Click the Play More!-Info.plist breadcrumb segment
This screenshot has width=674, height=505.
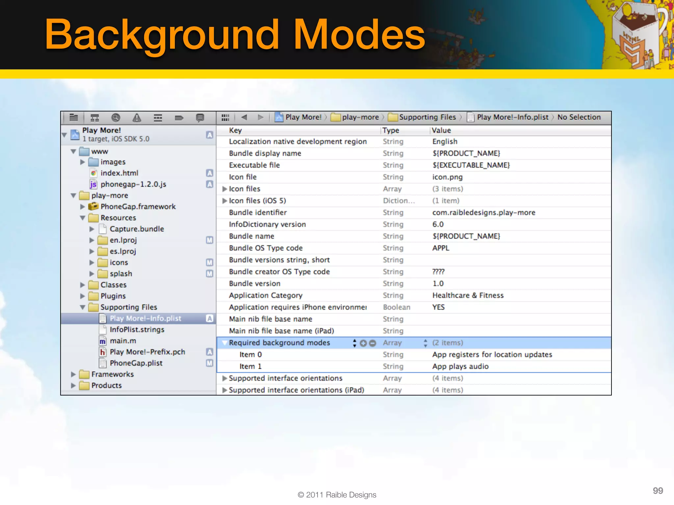tap(508, 117)
